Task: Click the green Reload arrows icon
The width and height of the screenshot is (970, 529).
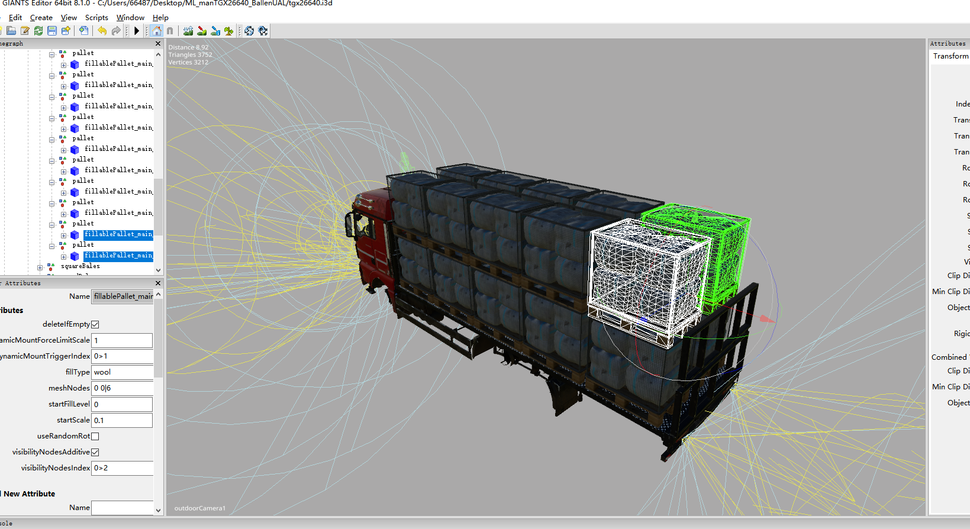Action: click(x=38, y=31)
